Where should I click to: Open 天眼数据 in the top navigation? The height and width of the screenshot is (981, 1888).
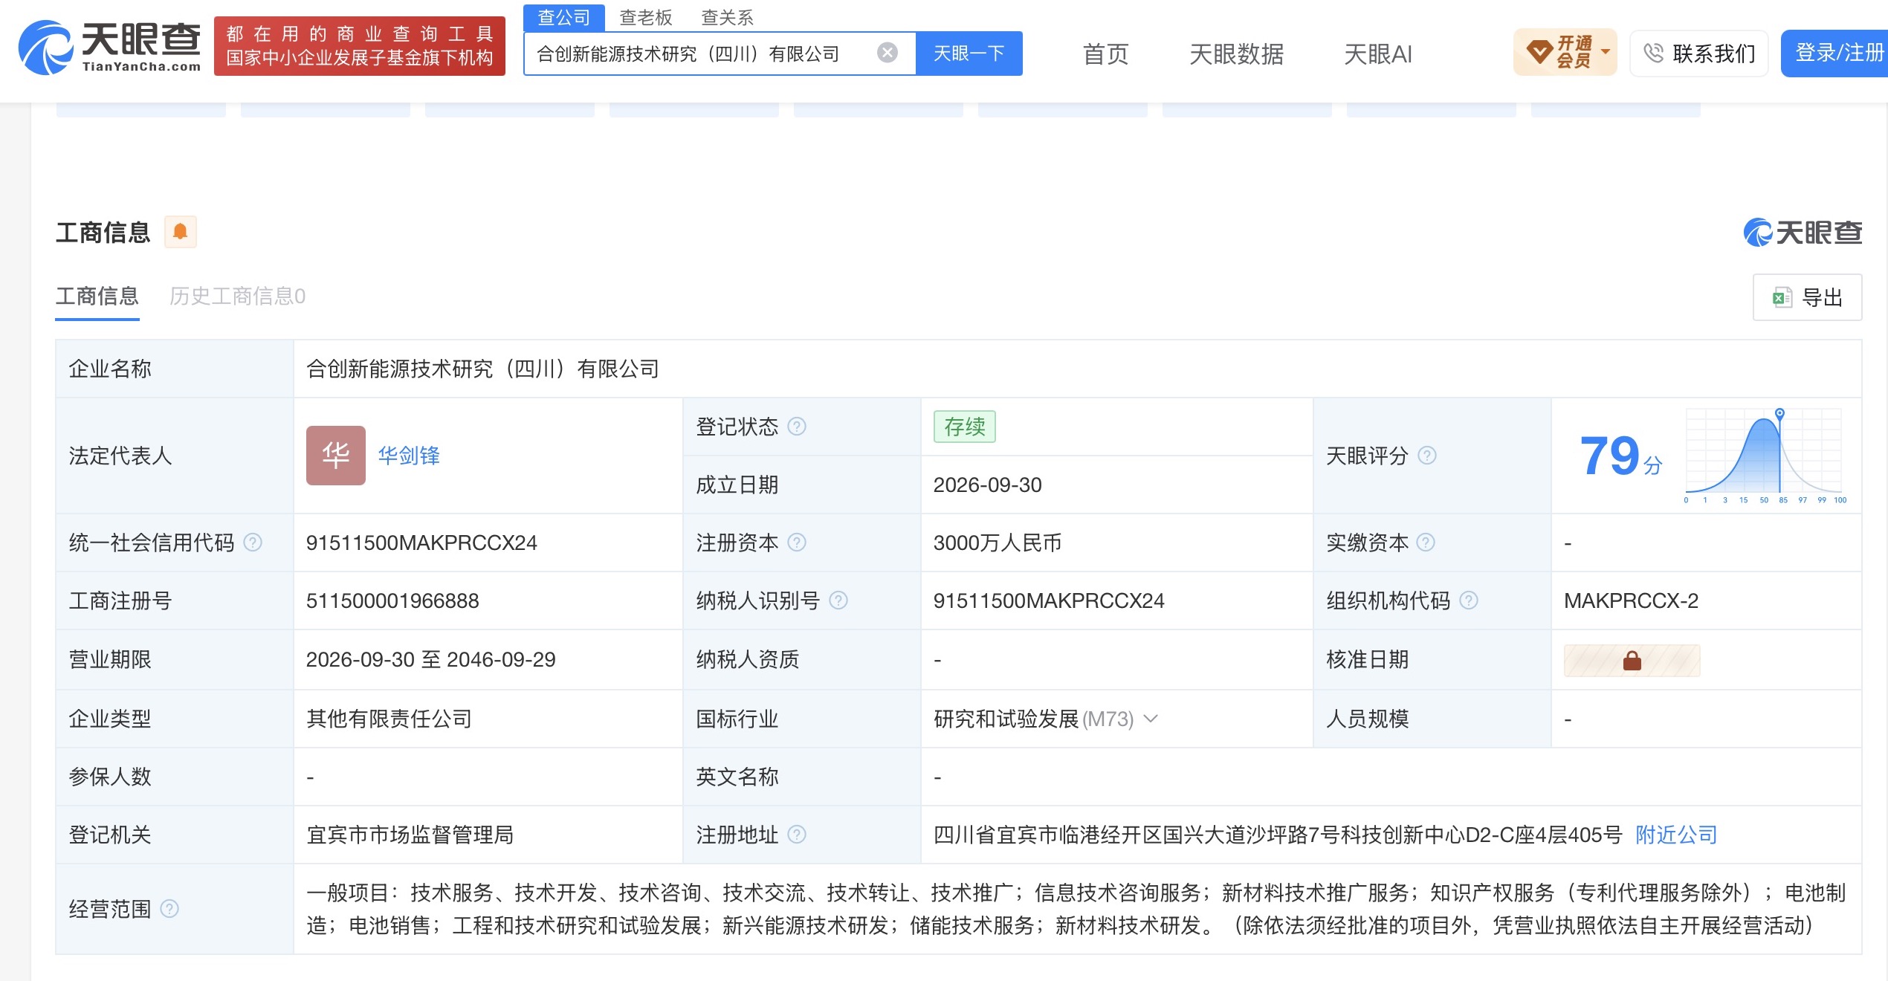point(1237,54)
